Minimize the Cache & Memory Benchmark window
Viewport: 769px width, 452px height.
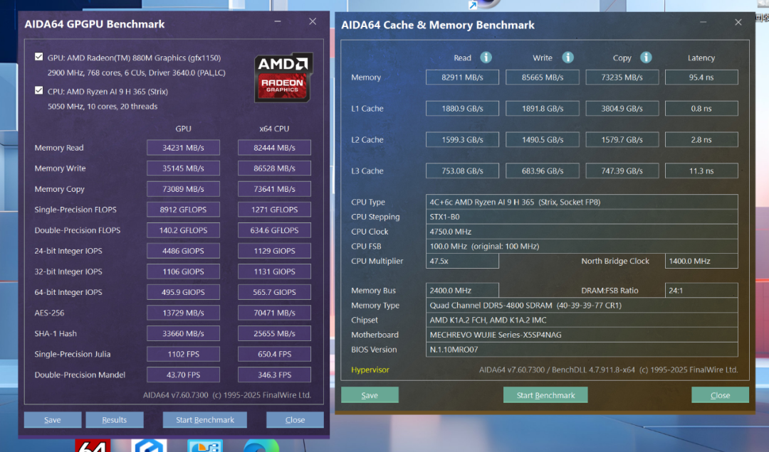tap(703, 23)
